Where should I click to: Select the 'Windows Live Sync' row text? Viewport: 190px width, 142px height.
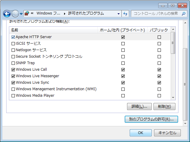[x=32, y=83]
